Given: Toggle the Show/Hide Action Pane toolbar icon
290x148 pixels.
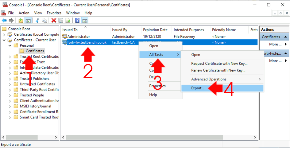Looking at the screenshot, I should tap(85, 20).
